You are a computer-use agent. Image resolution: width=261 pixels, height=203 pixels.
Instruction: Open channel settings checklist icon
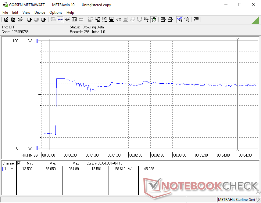coord(105,20)
